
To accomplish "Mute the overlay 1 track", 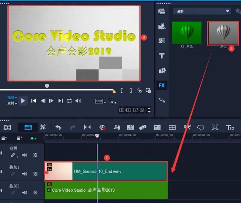I will click(x=24, y=174).
